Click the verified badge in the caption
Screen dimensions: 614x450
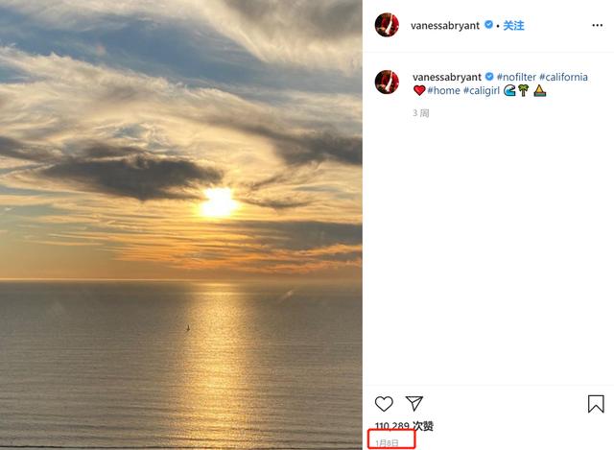[488, 77]
